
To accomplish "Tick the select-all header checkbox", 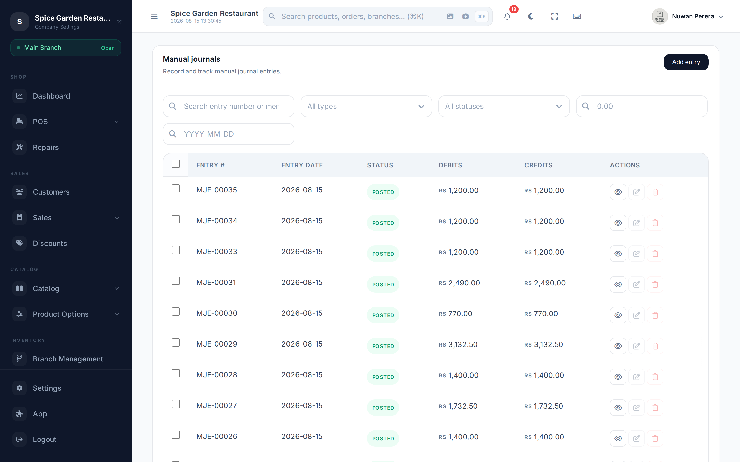I will 176,164.
